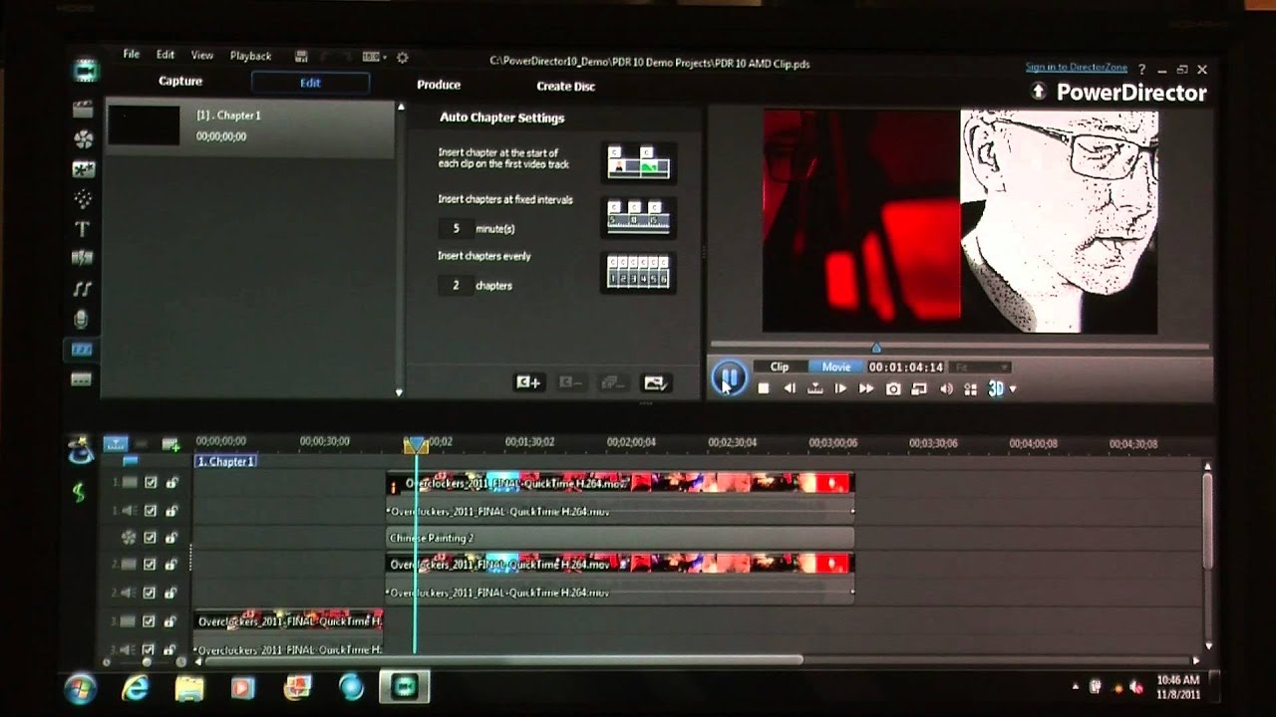
Task: Step to next frame
Action: tap(840, 388)
